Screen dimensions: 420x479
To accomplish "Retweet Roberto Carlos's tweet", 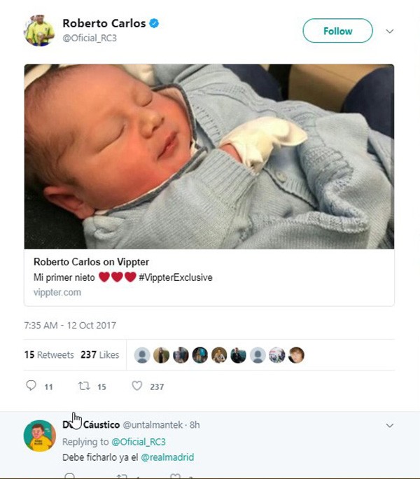I will coord(83,386).
